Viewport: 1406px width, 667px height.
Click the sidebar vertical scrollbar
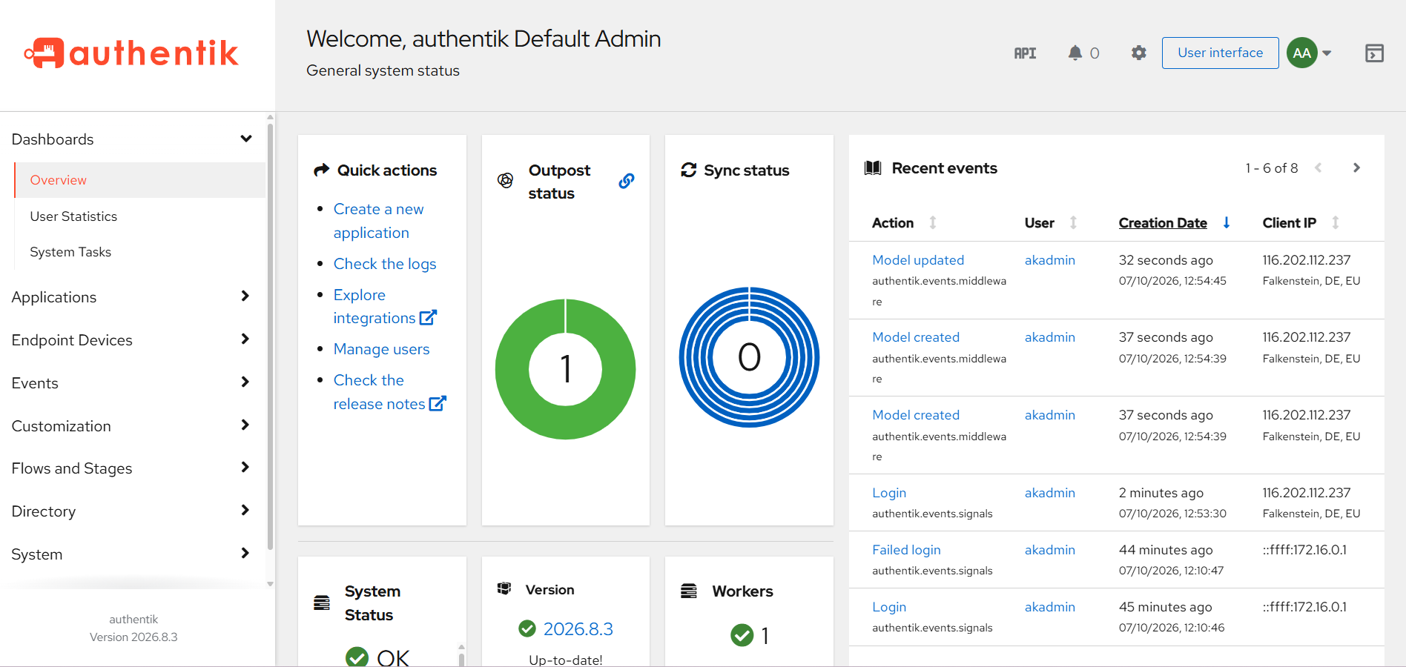coord(270,337)
